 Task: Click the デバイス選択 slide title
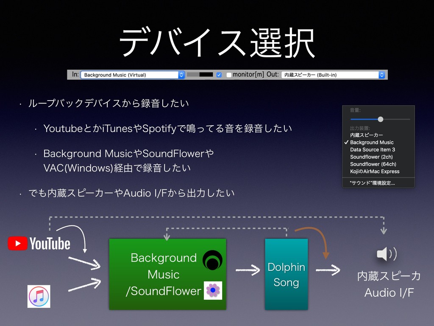point(217,43)
